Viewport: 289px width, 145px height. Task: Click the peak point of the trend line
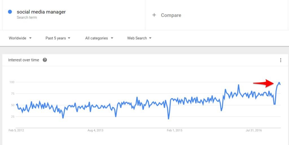(279, 82)
